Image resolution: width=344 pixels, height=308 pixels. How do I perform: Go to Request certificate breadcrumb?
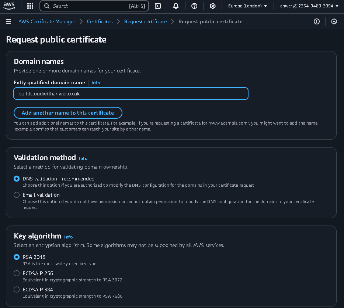click(146, 21)
